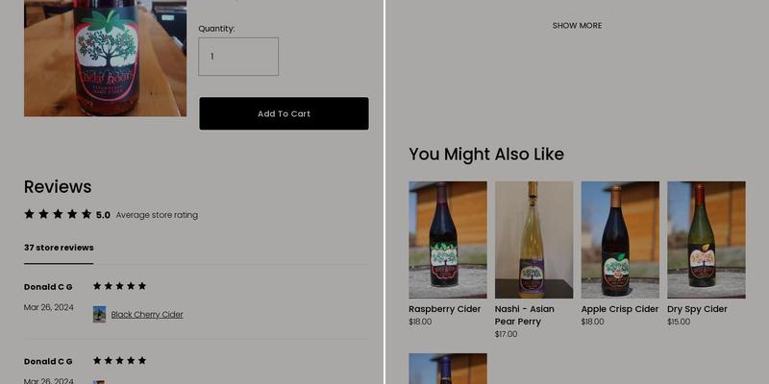Click the partially visible bottom product thumbnail
769x384 pixels.
pos(447,369)
